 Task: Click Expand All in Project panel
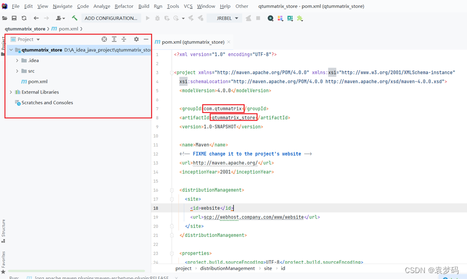tap(114, 39)
